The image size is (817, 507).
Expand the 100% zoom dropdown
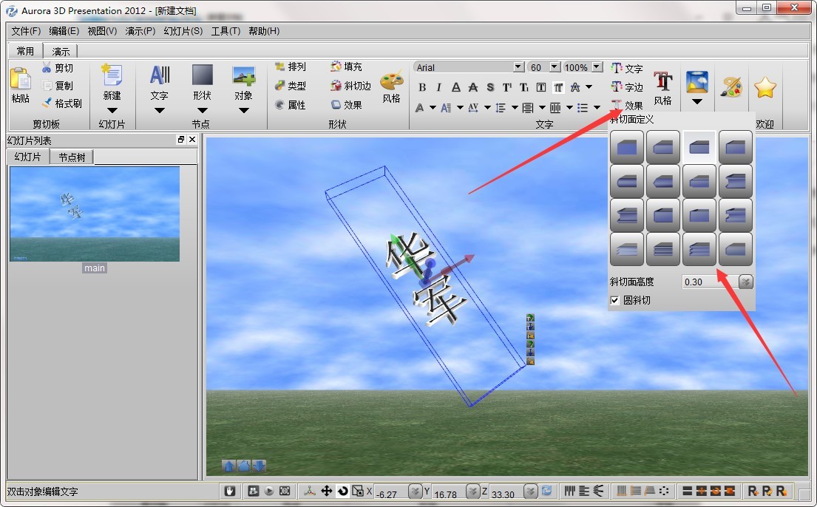coord(596,67)
